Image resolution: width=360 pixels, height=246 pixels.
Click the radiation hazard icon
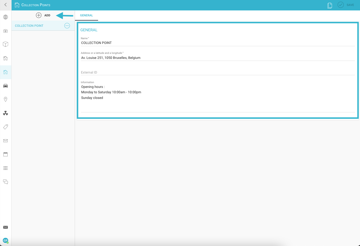(x=5, y=113)
